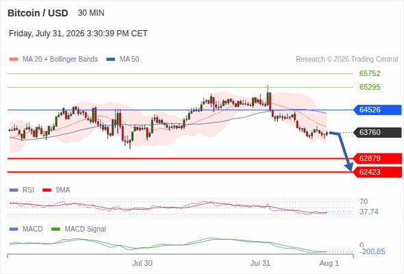
Task: Click the black 63760 current price tag
Action: (377, 132)
